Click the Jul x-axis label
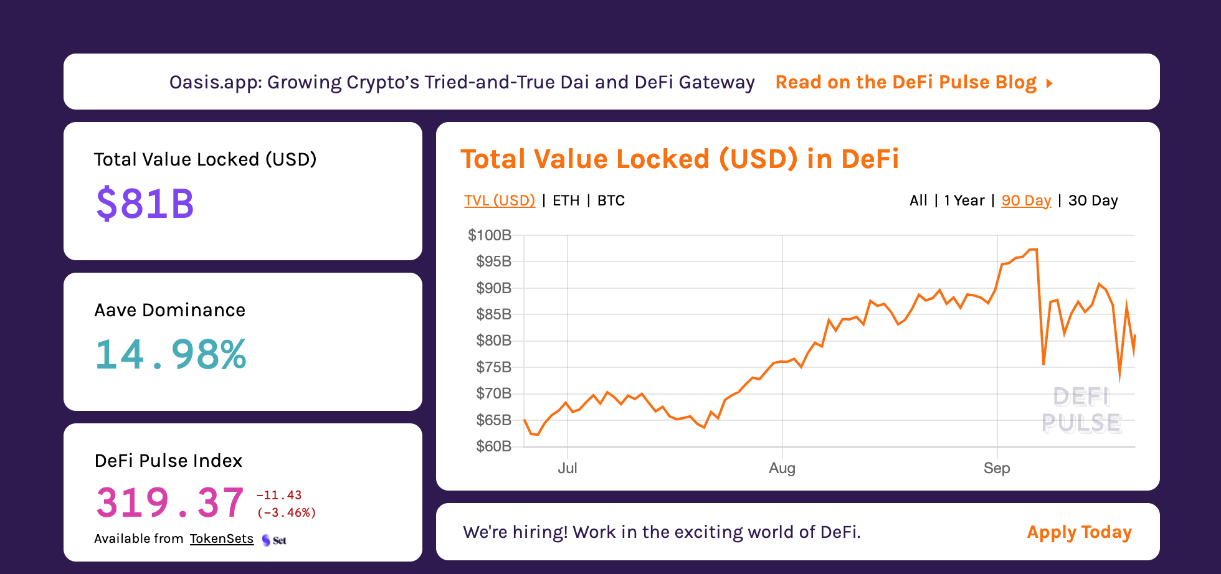The height and width of the screenshot is (574, 1221). pos(568,468)
